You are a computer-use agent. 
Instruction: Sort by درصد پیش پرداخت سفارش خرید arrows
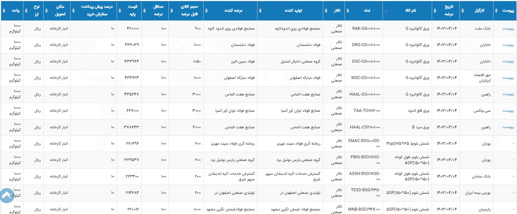[73, 11]
